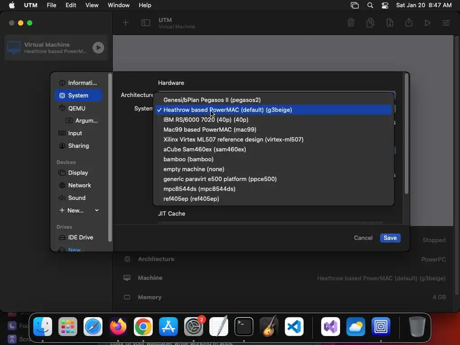
Task: Click the clone VM icon in toolbar
Action: 370,23
